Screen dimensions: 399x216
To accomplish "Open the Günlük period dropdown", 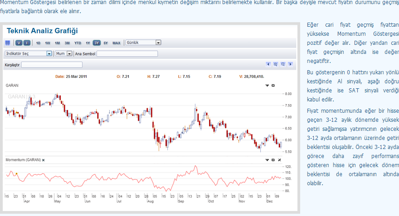I will point(143,43).
